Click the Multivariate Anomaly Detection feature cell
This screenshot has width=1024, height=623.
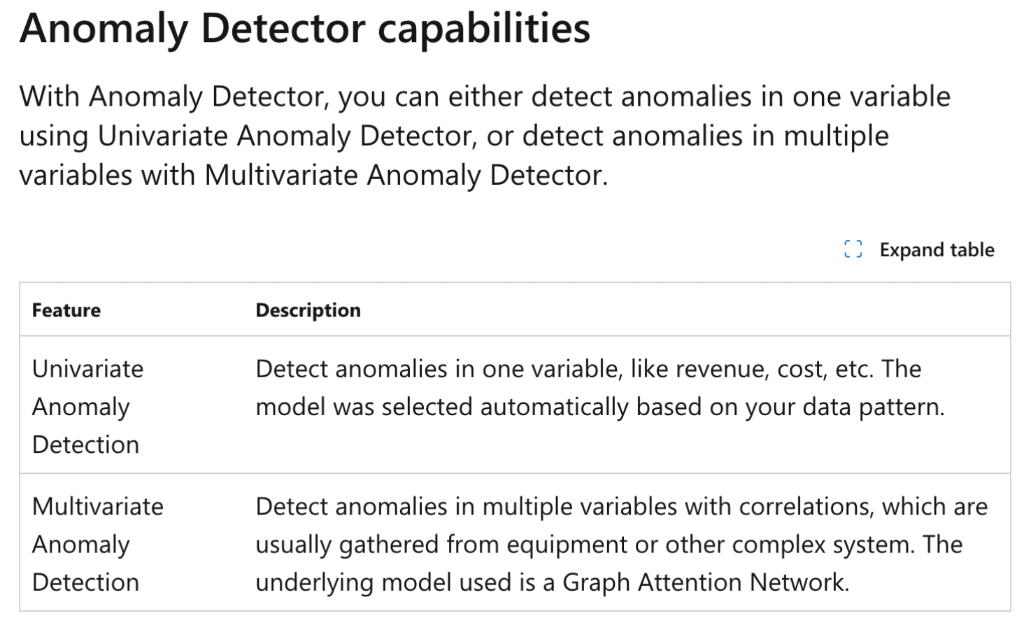coord(97,544)
